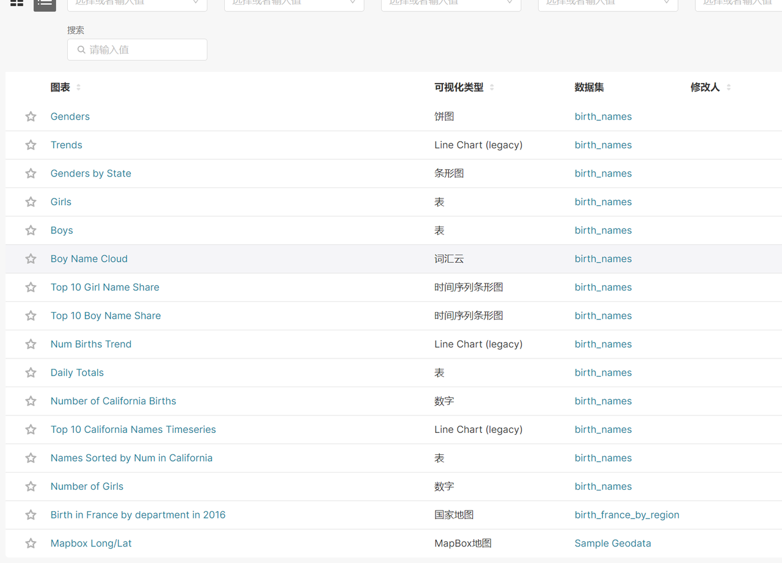Expand the second filter dropdown at the top

294,4
